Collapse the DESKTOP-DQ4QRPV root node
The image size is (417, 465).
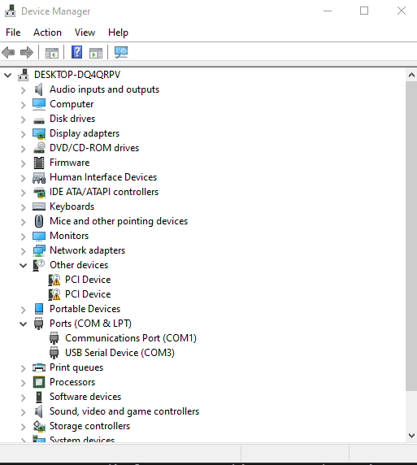(x=8, y=75)
